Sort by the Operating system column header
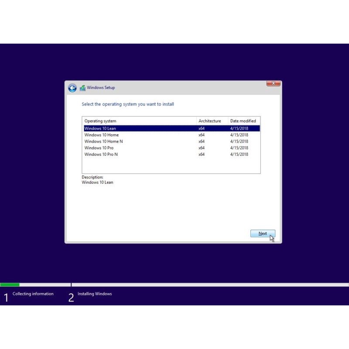 click(x=100, y=121)
